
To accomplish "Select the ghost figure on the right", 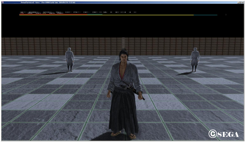I will 195,60.
